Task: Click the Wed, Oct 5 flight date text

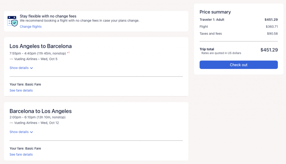Action: (x=49, y=59)
